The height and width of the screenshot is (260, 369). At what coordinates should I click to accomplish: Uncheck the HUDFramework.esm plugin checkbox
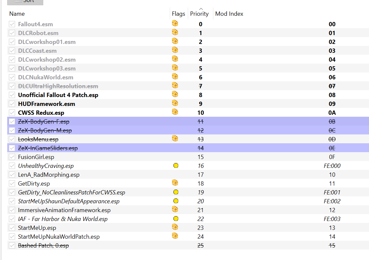coord(12,104)
